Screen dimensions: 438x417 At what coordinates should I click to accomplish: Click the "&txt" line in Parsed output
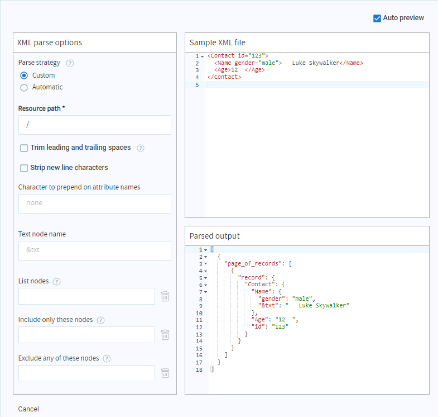coord(304,306)
